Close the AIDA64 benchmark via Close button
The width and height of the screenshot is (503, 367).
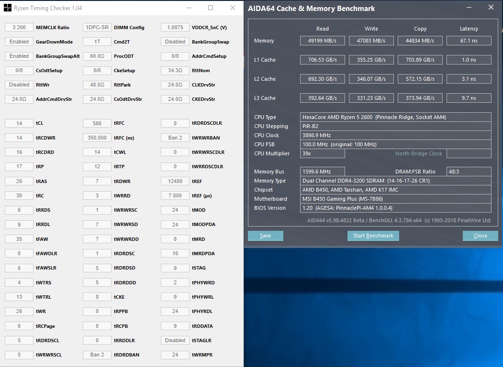[x=480, y=236]
